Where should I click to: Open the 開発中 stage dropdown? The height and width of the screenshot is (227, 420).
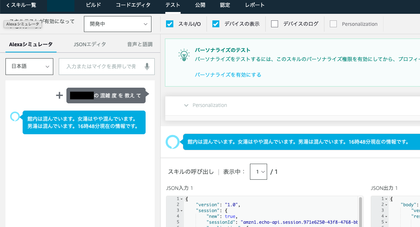117,24
